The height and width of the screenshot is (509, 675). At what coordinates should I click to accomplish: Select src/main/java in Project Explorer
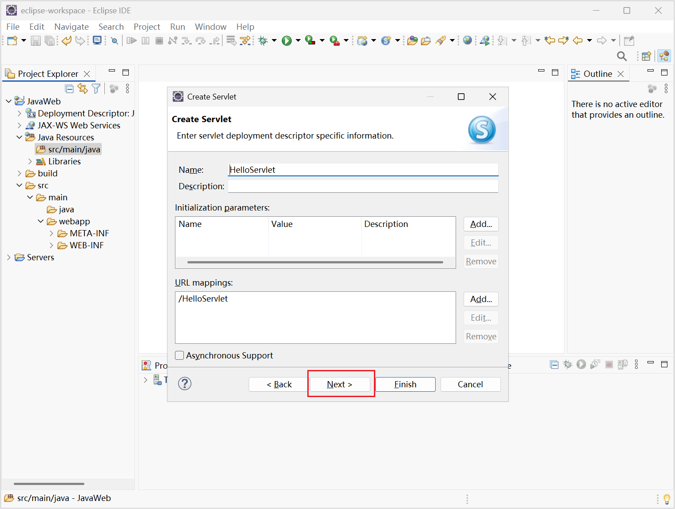[69, 149]
